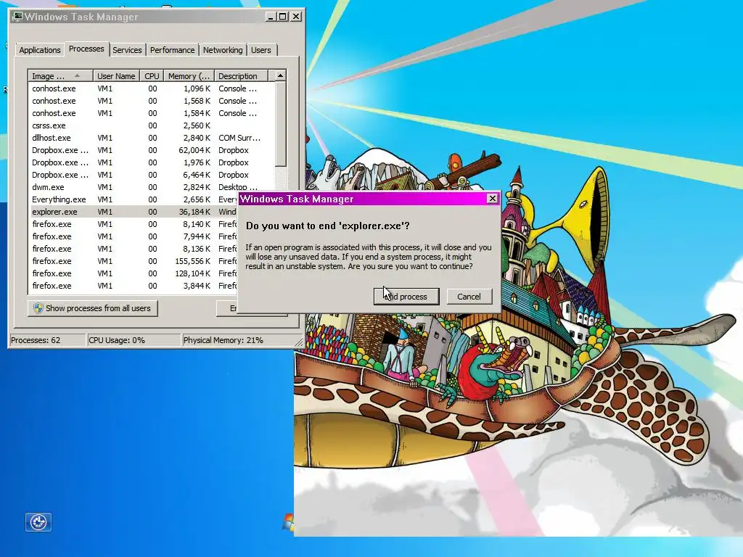Select the Dropbox.exe row using 6,464 K

(x=151, y=175)
